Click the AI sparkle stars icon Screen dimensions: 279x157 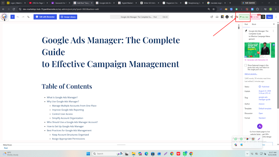click(232, 17)
